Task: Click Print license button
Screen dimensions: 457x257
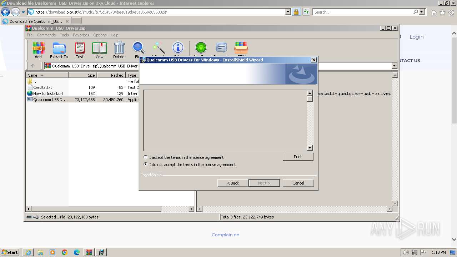Action: pyautogui.click(x=298, y=157)
